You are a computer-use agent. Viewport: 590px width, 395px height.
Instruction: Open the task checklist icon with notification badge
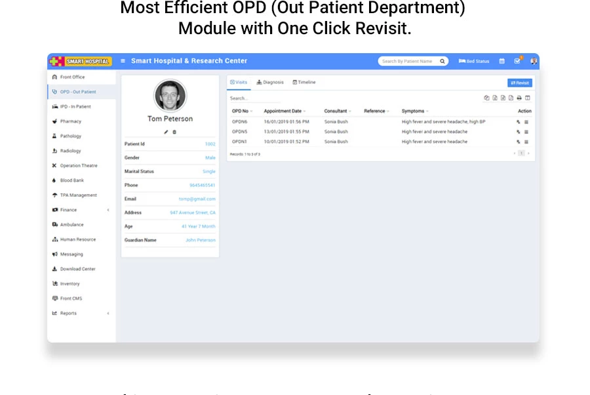[517, 61]
